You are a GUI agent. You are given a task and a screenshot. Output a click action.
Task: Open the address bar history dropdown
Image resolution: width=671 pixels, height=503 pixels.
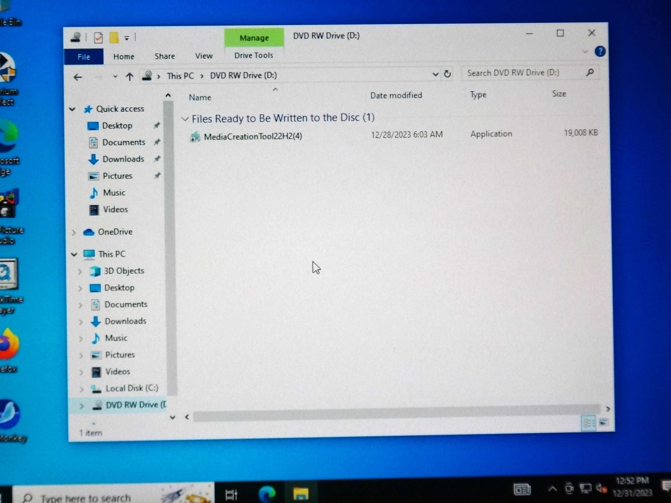[x=435, y=74]
